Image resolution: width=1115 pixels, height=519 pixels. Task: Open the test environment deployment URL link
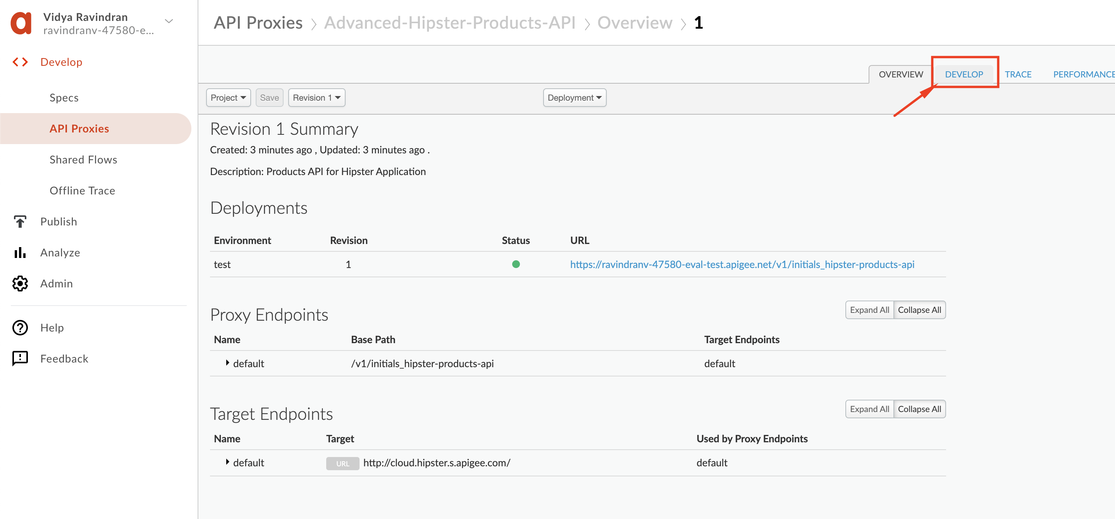(742, 265)
